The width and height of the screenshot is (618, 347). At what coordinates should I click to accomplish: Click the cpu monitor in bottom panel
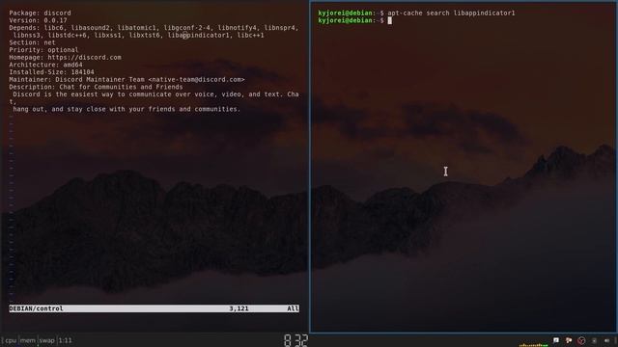click(x=11, y=340)
